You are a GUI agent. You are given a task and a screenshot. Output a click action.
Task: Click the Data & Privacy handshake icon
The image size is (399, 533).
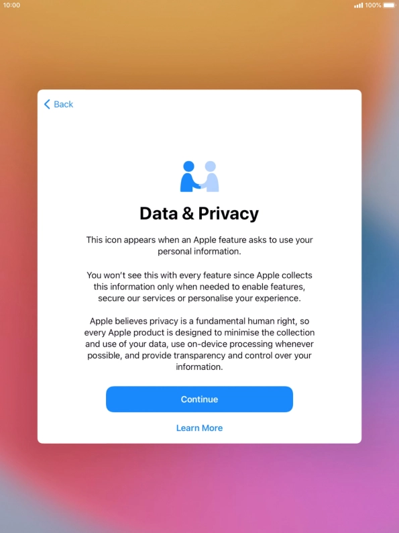[x=199, y=177]
